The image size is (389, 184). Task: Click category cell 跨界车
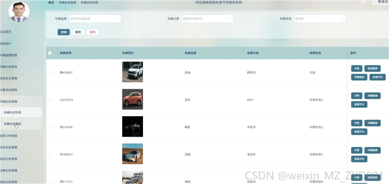[x=251, y=73]
